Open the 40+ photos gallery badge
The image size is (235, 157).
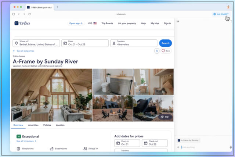point(164,117)
